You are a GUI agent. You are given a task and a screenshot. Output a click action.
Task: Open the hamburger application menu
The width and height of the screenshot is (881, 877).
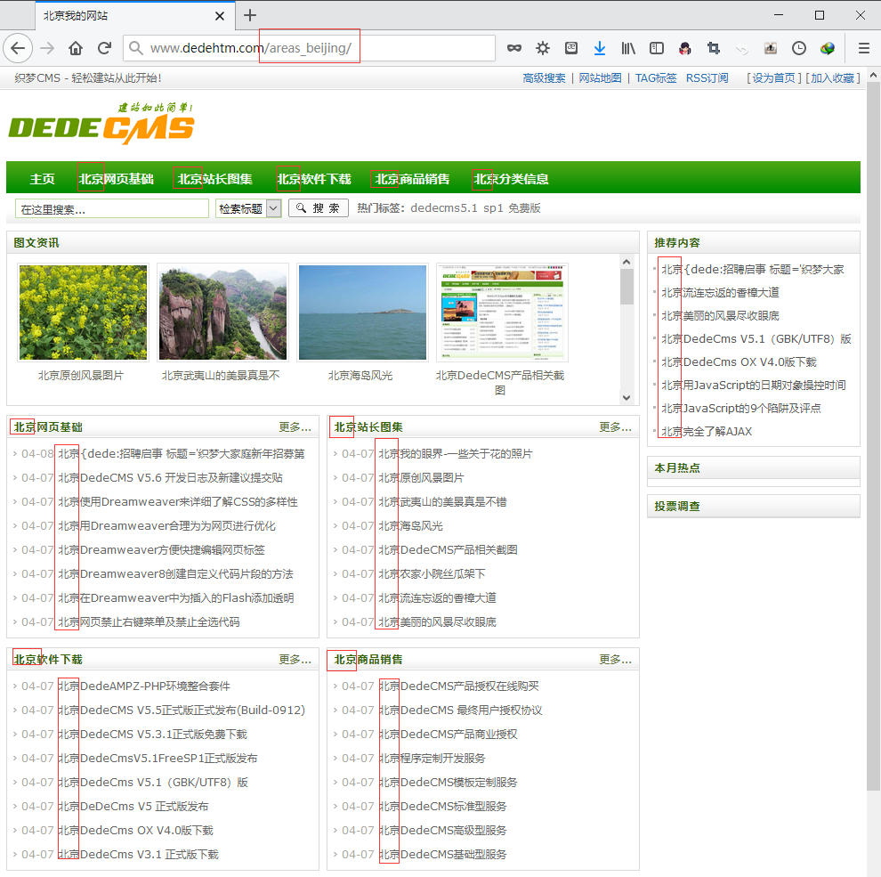pyautogui.click(x=863, y=48)
